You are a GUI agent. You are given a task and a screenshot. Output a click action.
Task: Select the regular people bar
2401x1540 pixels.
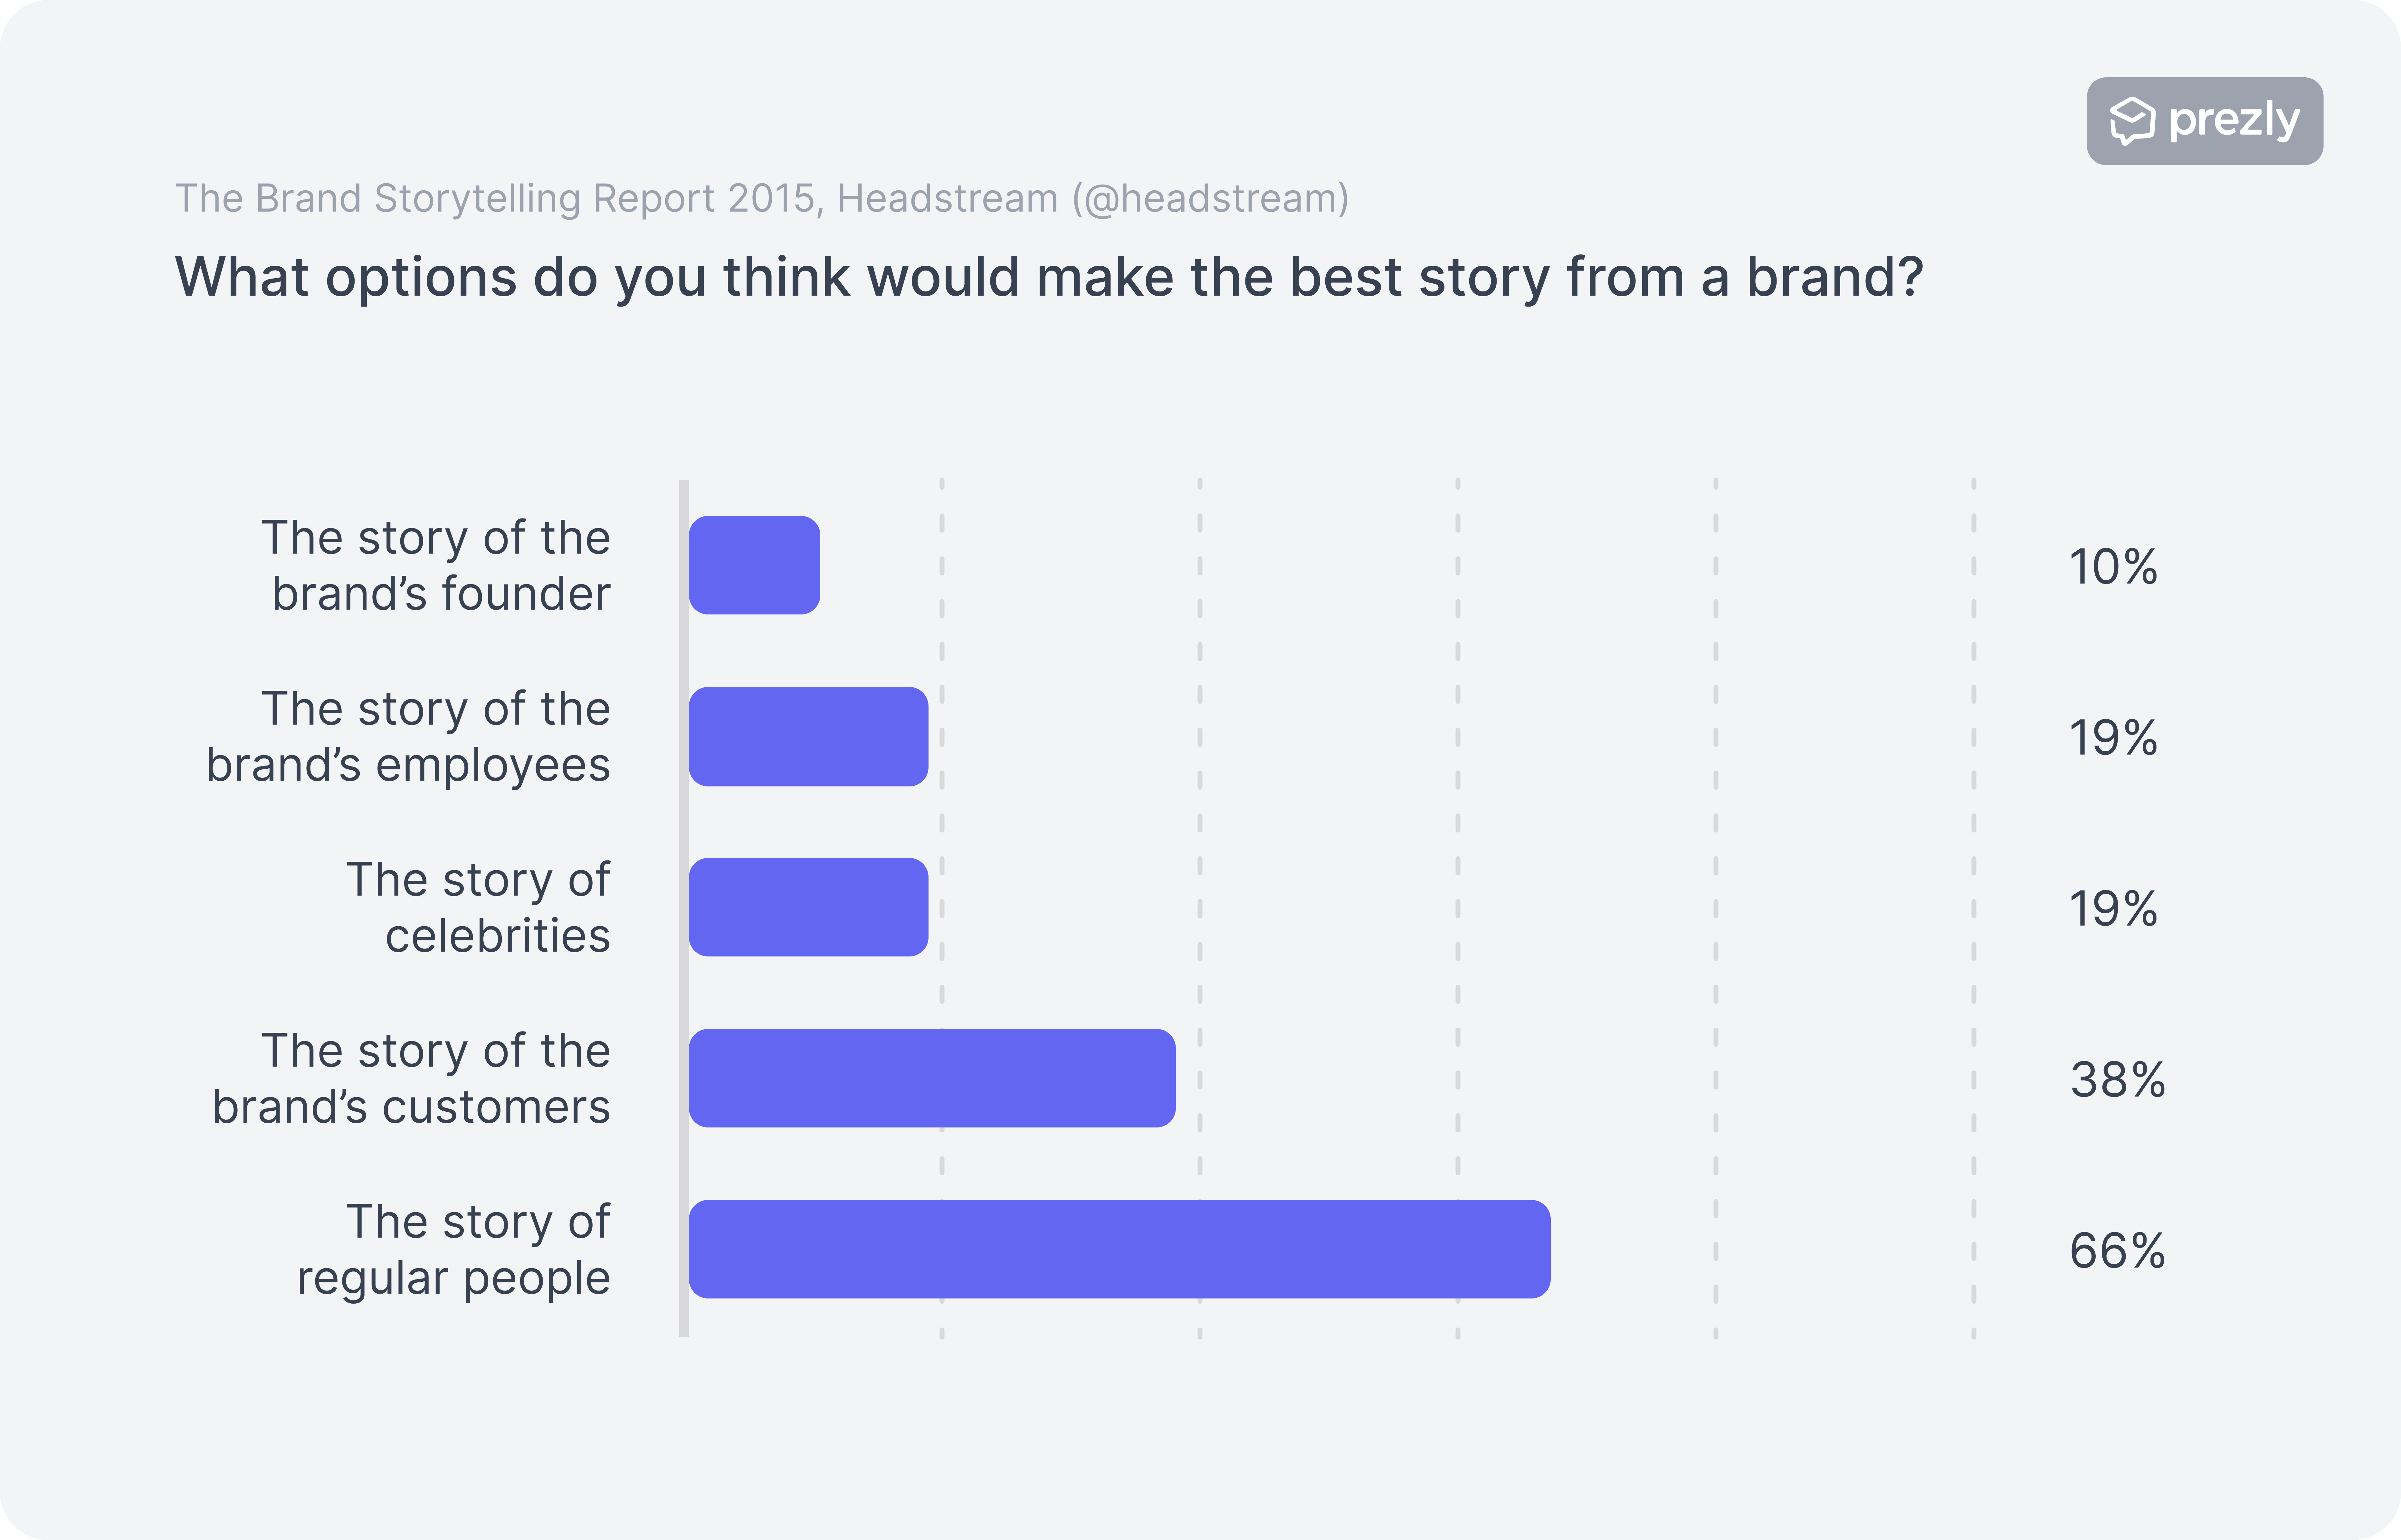tap(1119, 1249)
